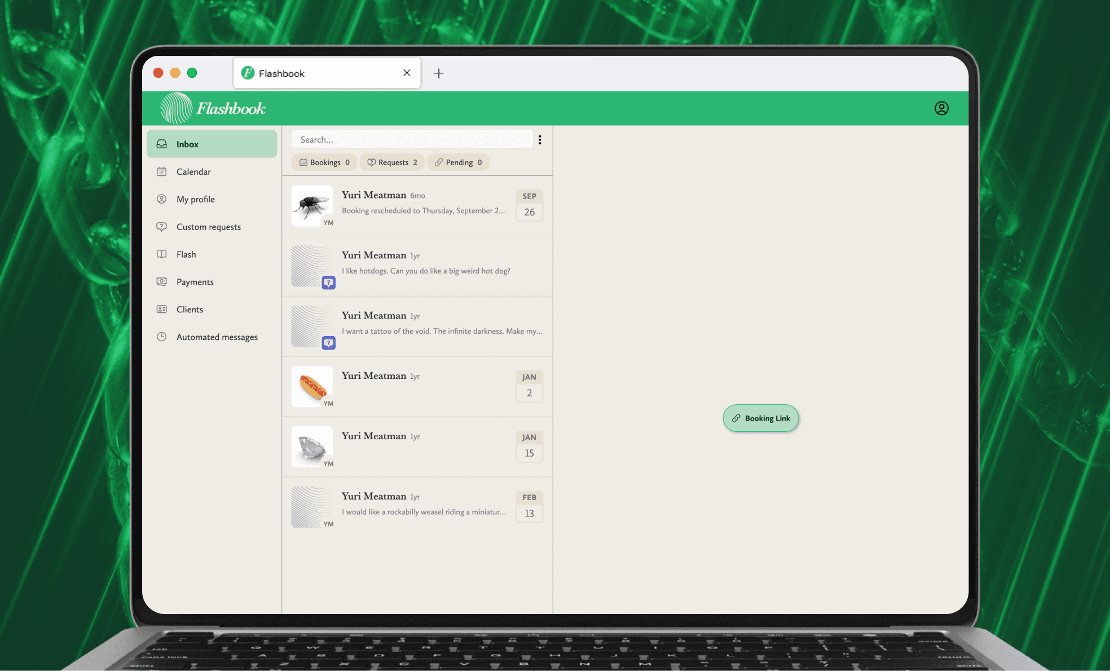The width and height of the screenshot is (1110, 671).
Task: Open the user account icon
Action: pos(941,108)
